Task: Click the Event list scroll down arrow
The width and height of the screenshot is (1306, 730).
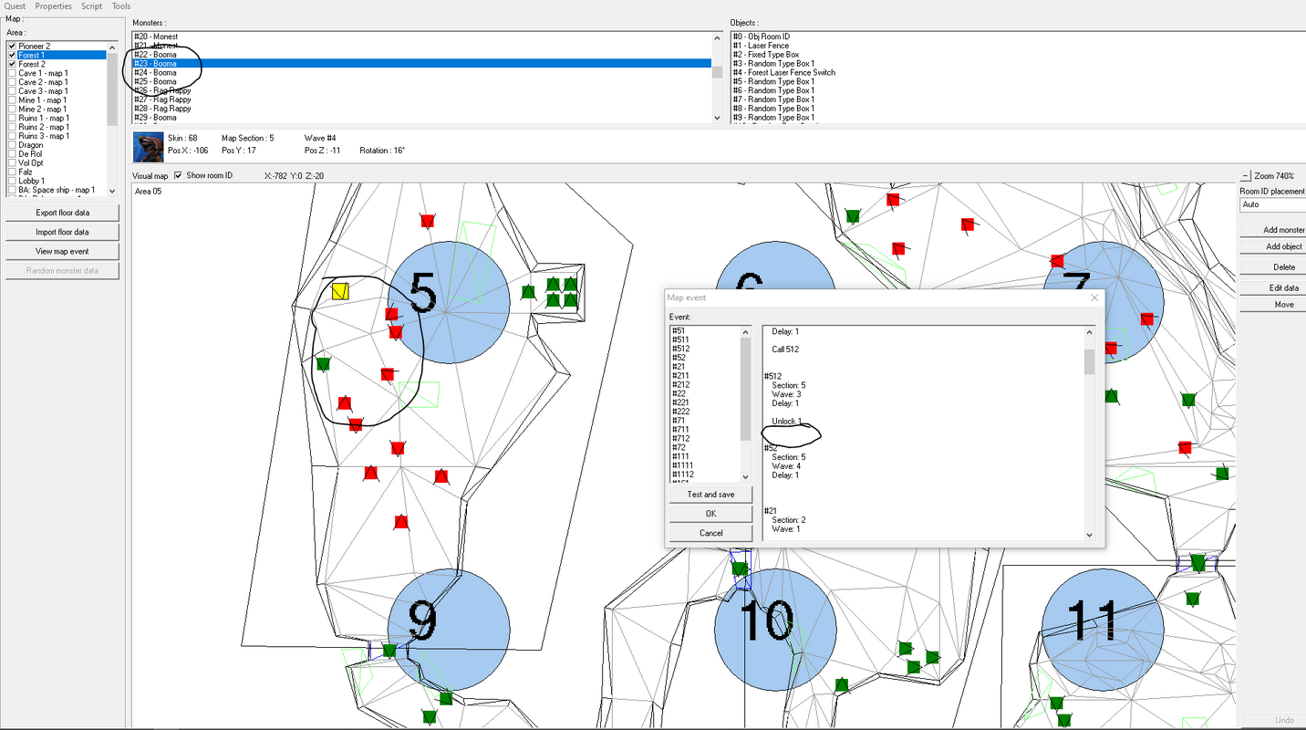Action: pyautogui.click(x=746, y=477)
